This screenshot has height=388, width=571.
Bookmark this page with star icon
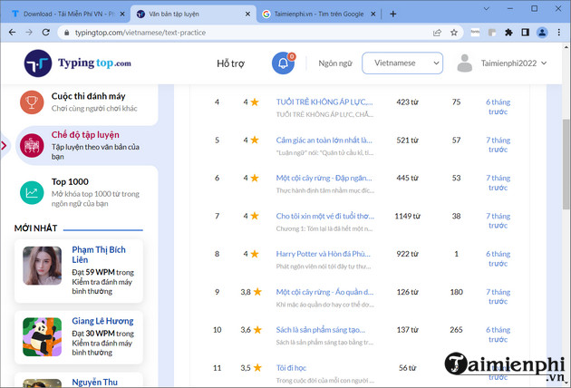(x=454, y=33)
